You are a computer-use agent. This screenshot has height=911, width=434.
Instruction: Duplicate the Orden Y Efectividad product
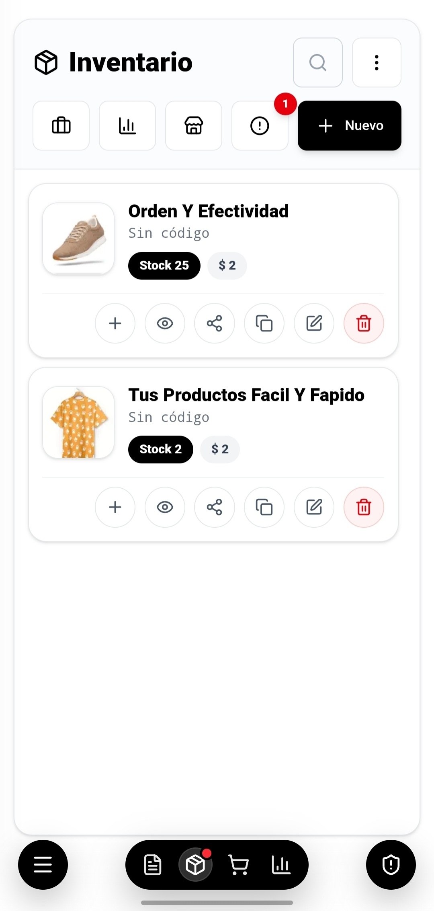coord(264,323)
